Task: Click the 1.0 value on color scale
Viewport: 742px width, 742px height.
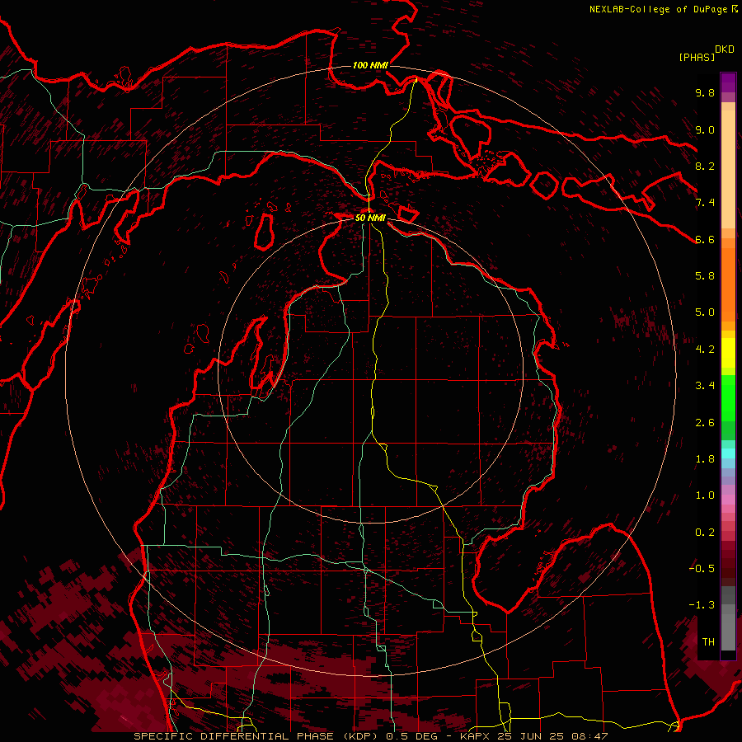Action: 705,495
